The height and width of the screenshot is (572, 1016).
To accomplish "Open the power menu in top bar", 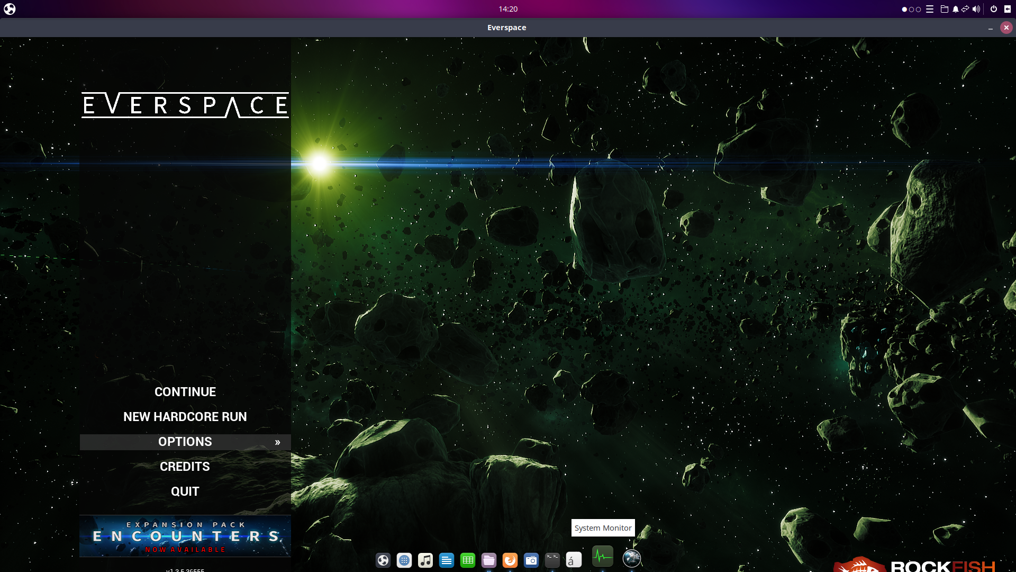I will point(993,9).
